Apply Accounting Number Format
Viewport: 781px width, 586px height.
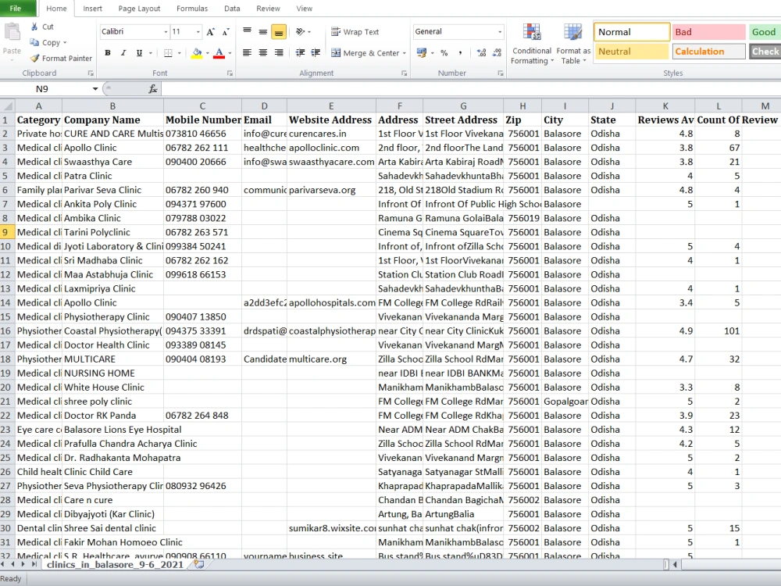coord(422,52)
